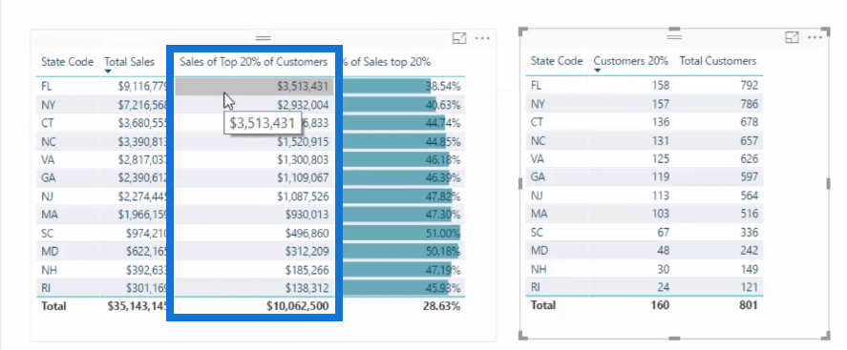Select 28.63% total percentage cell
This screenshot has height=350, width=847.
pyautogui.click(x=442, y=306)
